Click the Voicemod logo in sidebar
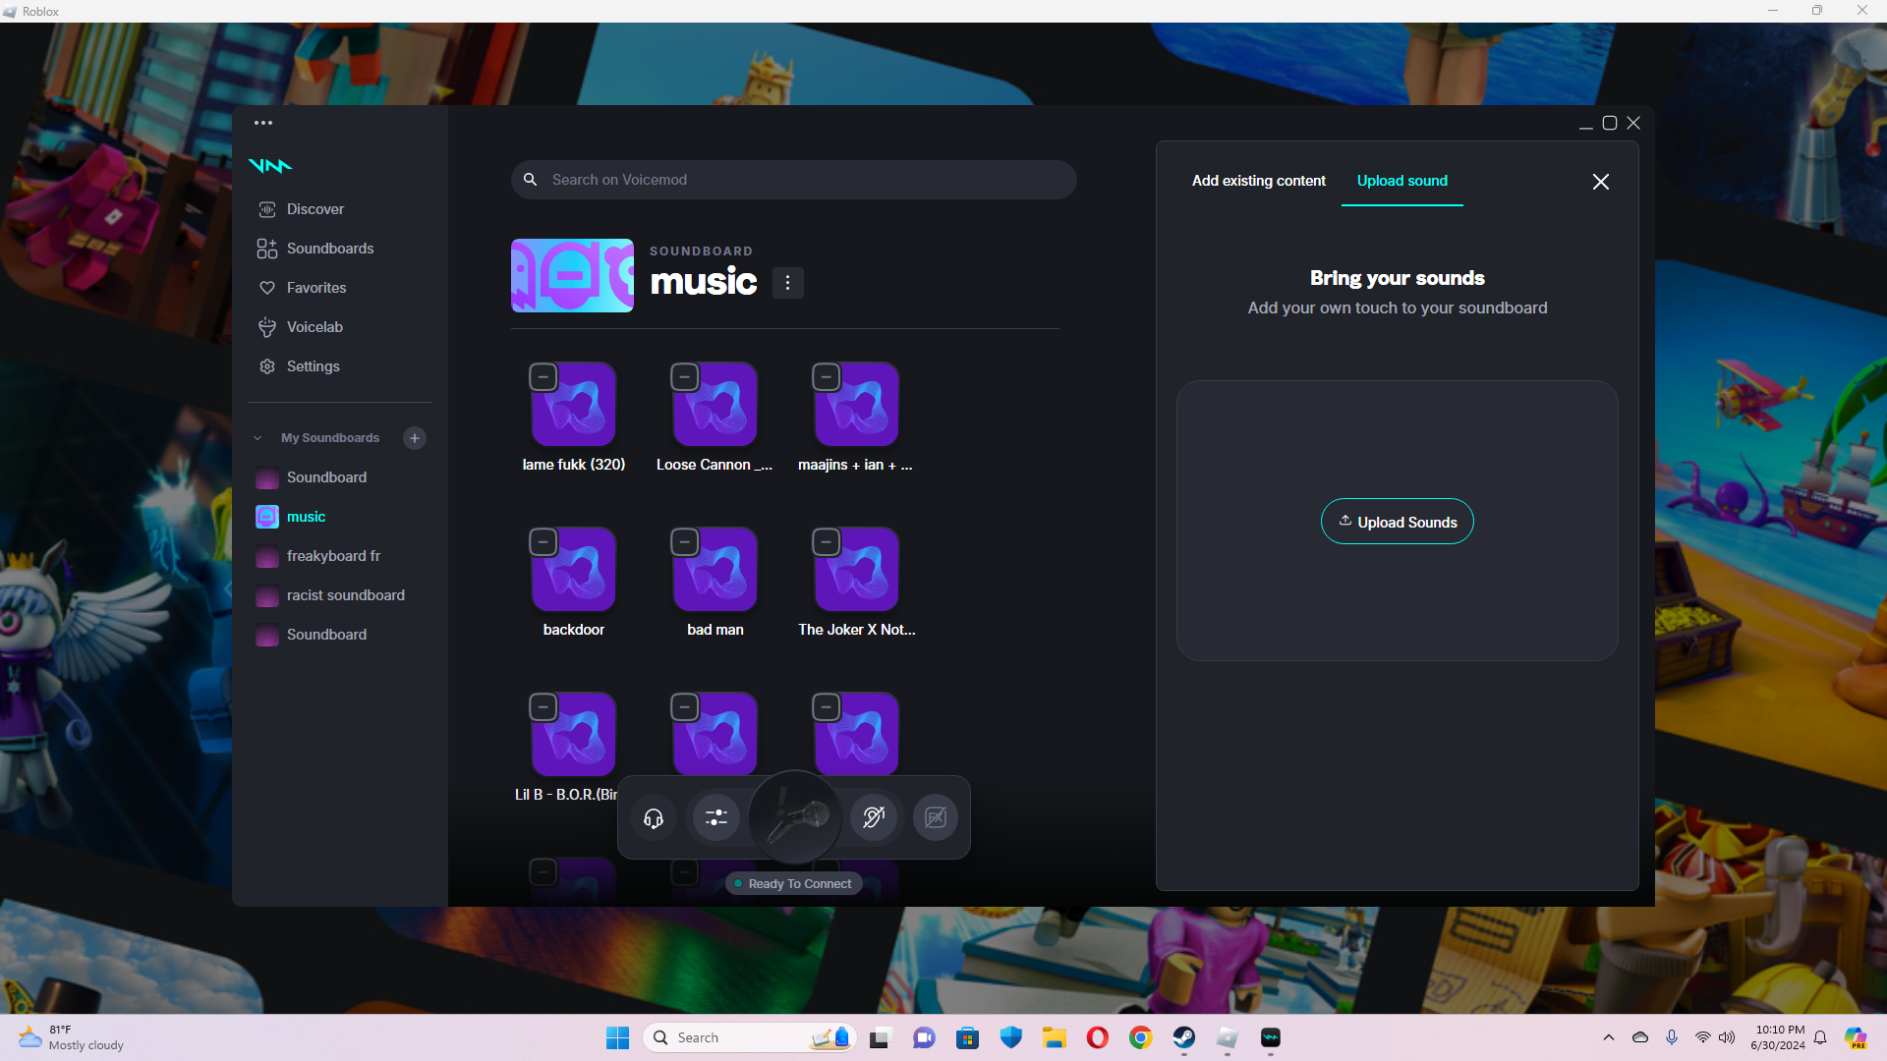The height and width of the screenshot is (1061, 1887). (270, 166)
